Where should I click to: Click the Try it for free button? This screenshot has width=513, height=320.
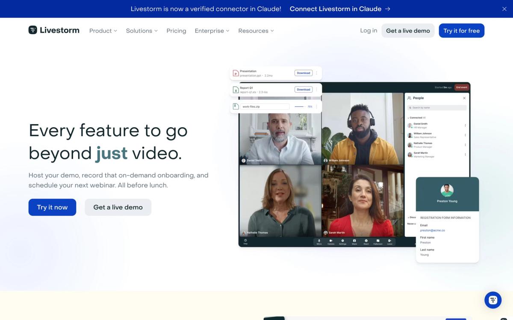coord(462,31)
